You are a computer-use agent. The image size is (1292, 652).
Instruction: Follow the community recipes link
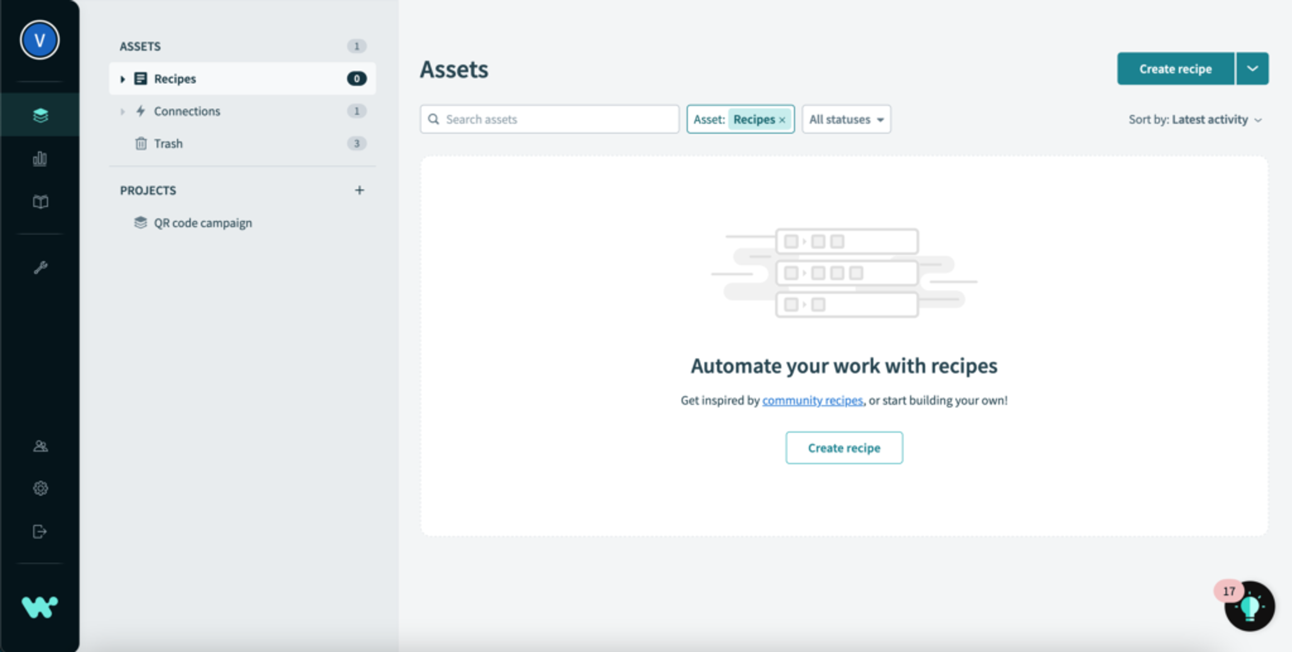pyautogui.click(x=813, y=400)
